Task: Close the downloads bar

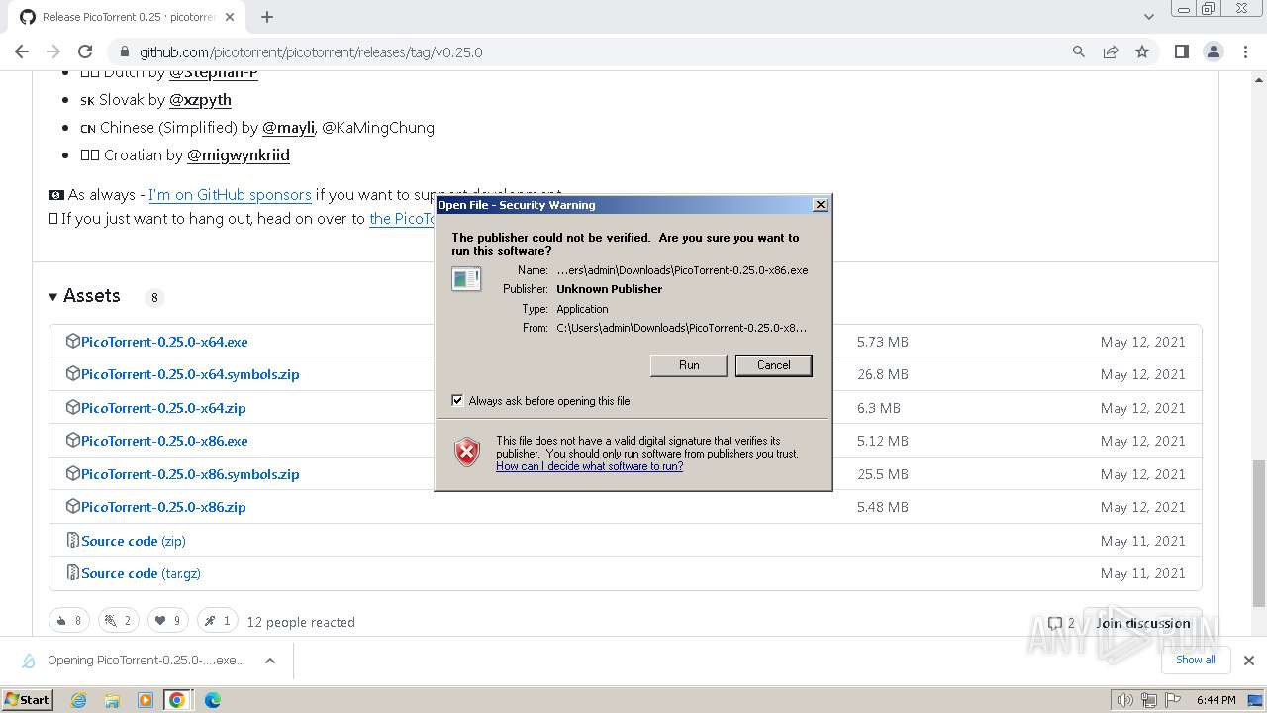Action: coord(1248,661)
